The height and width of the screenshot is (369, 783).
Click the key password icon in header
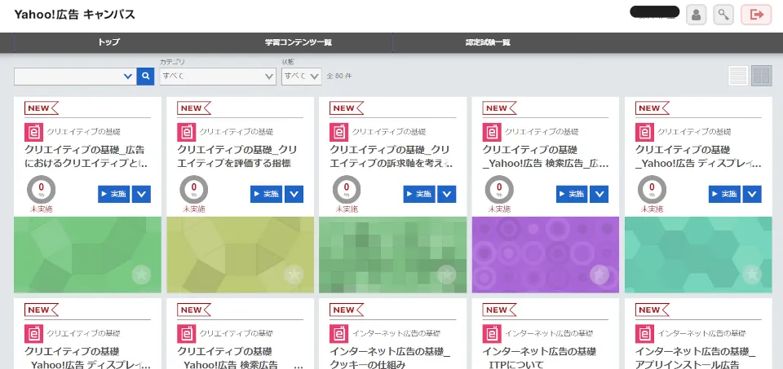click(x=723, y=15)
